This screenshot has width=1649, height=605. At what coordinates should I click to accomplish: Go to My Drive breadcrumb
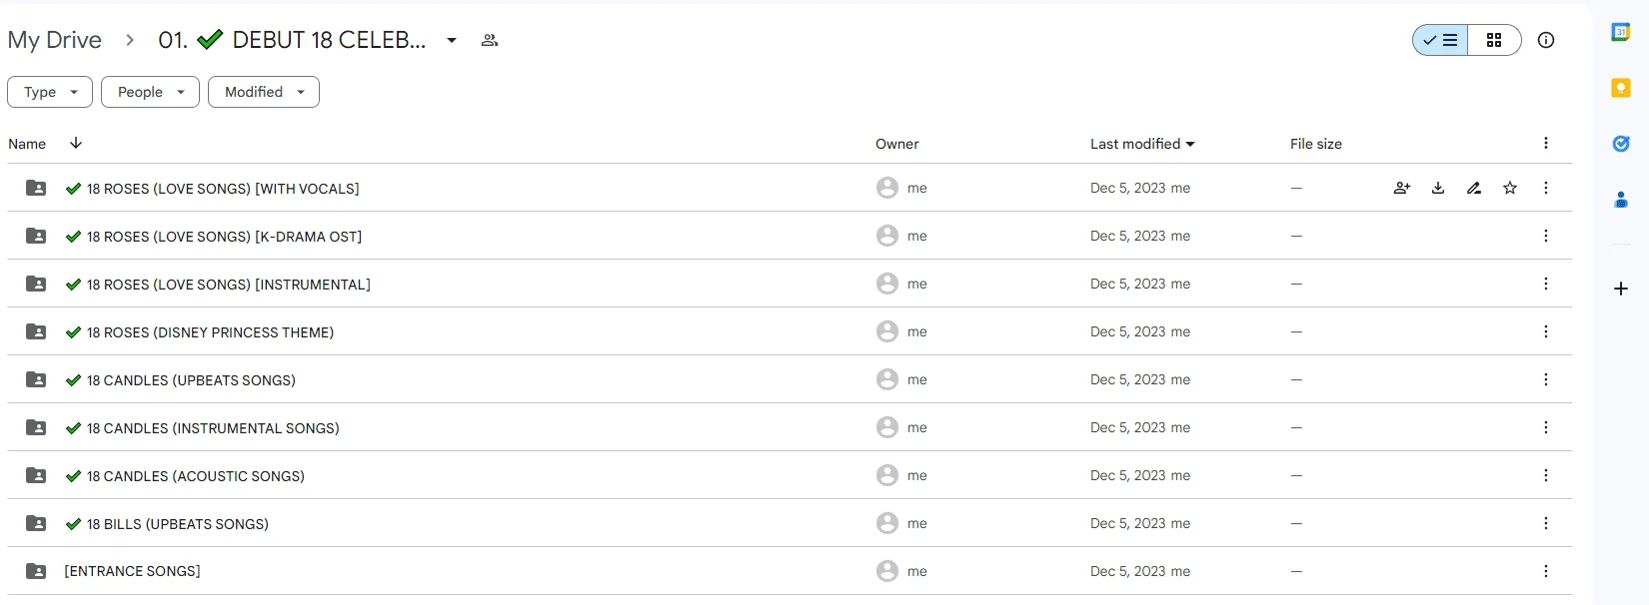click(55, 40)
